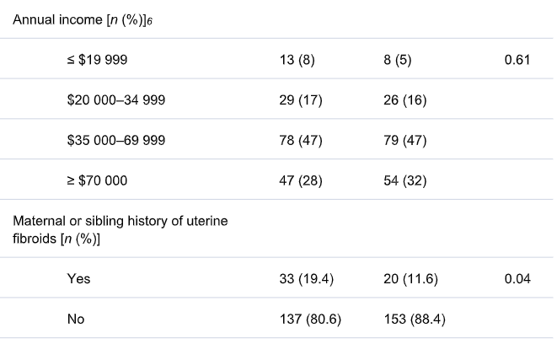This screenshot has height=344, width=557.
Task: Click the 54 (32) value
Action: point(404,179)
